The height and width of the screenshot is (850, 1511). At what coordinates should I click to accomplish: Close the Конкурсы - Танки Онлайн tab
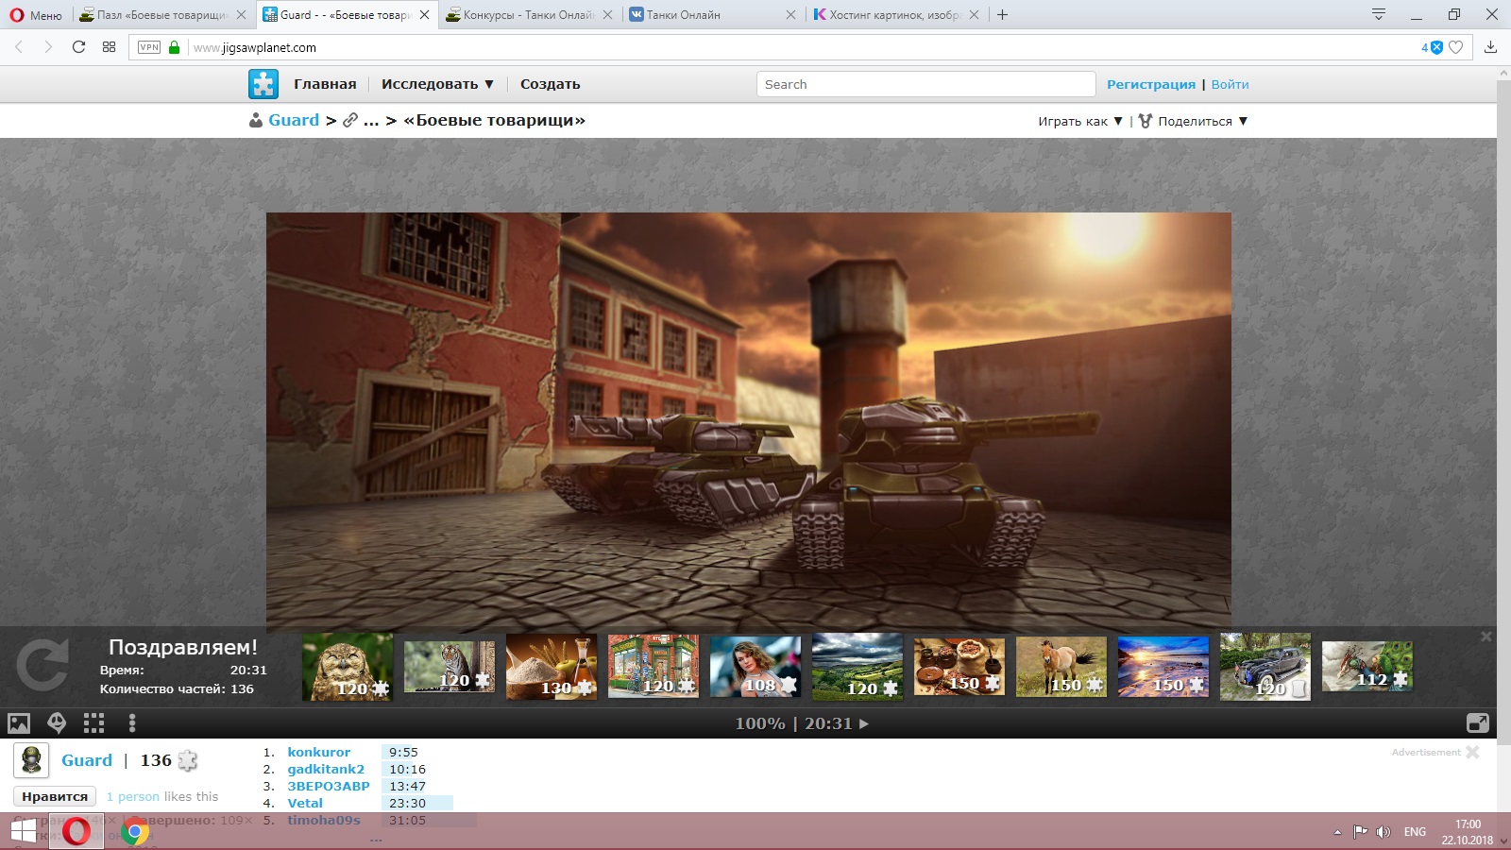coord(607,15)
